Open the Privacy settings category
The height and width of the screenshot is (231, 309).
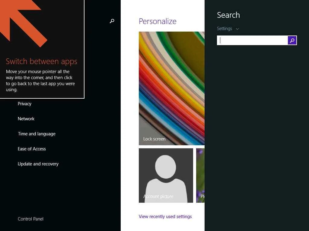[x=24, y=104]
